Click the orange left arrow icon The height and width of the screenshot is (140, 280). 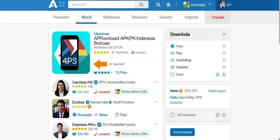[x=100, y=64]
